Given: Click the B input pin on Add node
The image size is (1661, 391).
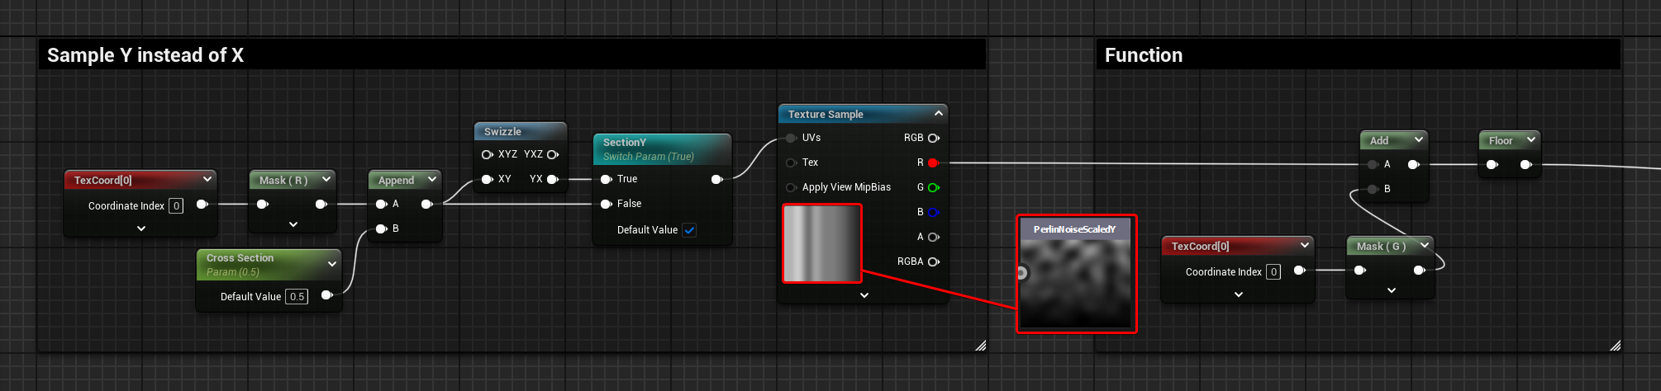Looking at the screenshot, I should click(1373, 189).
